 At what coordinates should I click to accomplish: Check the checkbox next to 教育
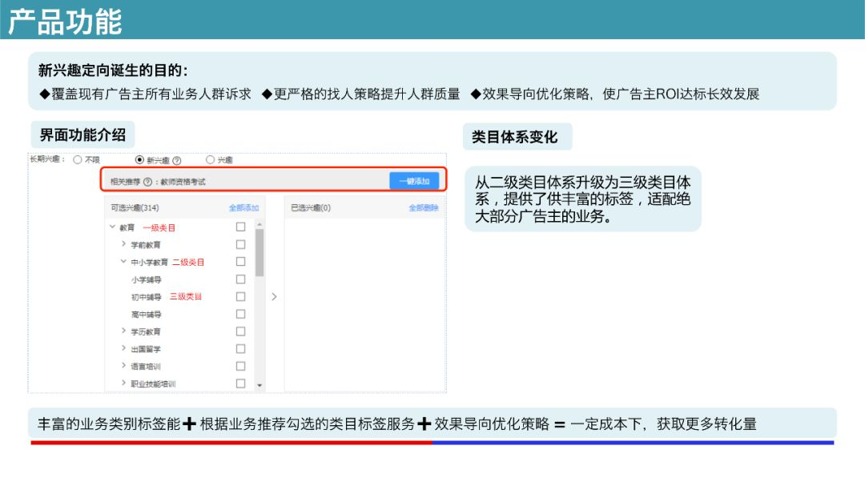pos(240,227)
